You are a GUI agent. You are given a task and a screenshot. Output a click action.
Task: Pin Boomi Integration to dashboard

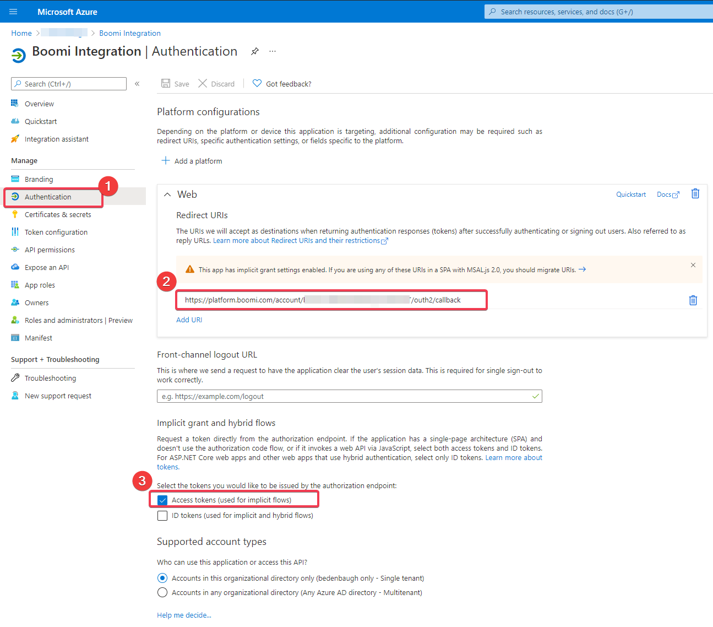click(254, 51)
